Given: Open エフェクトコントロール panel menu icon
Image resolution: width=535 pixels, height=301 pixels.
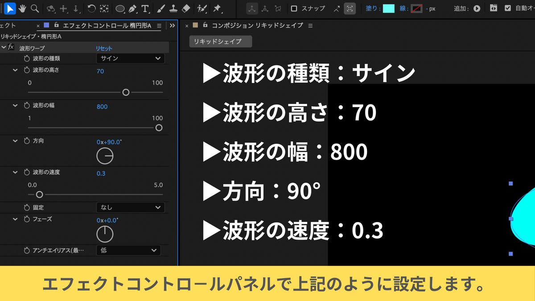Looking at the screenshot, I should coord(160,26).
